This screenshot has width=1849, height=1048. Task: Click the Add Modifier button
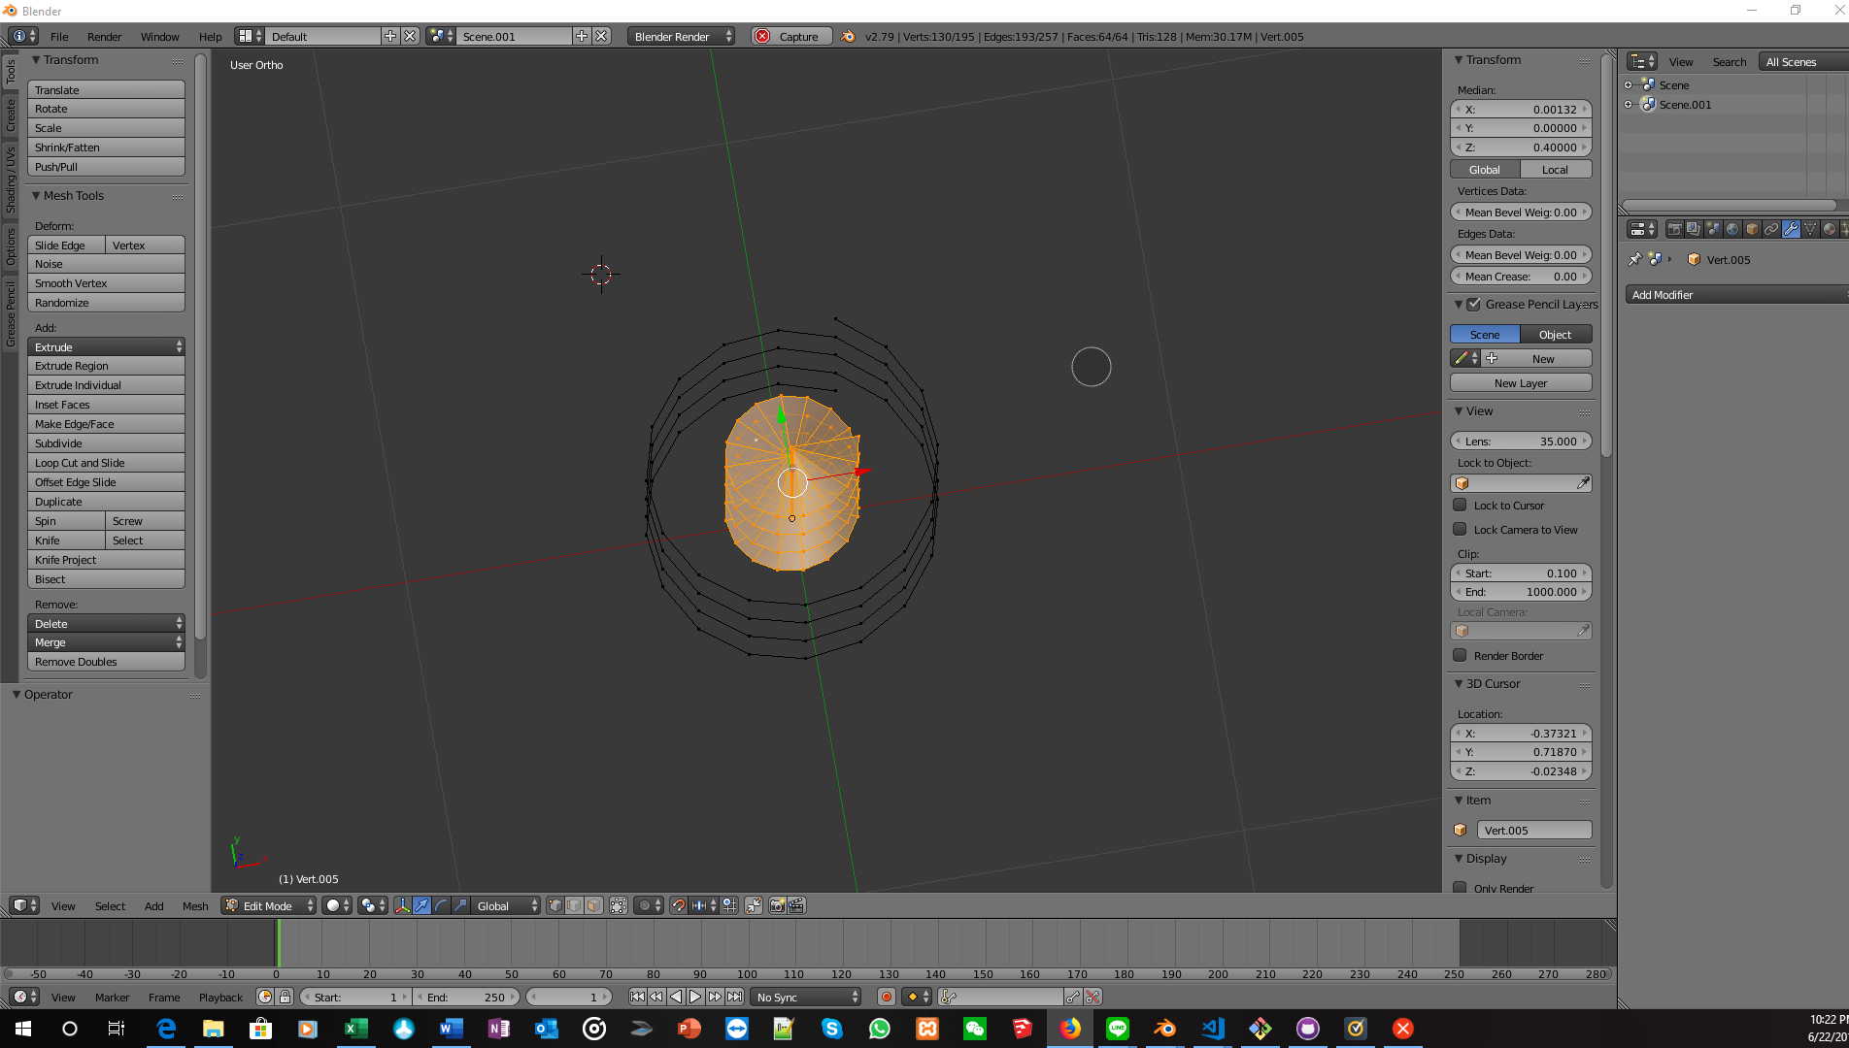(x=1736, y=294)
